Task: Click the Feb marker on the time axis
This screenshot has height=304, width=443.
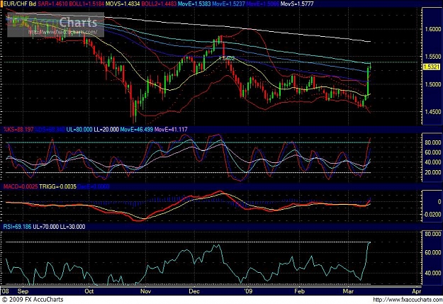Action: pos(300,291)
